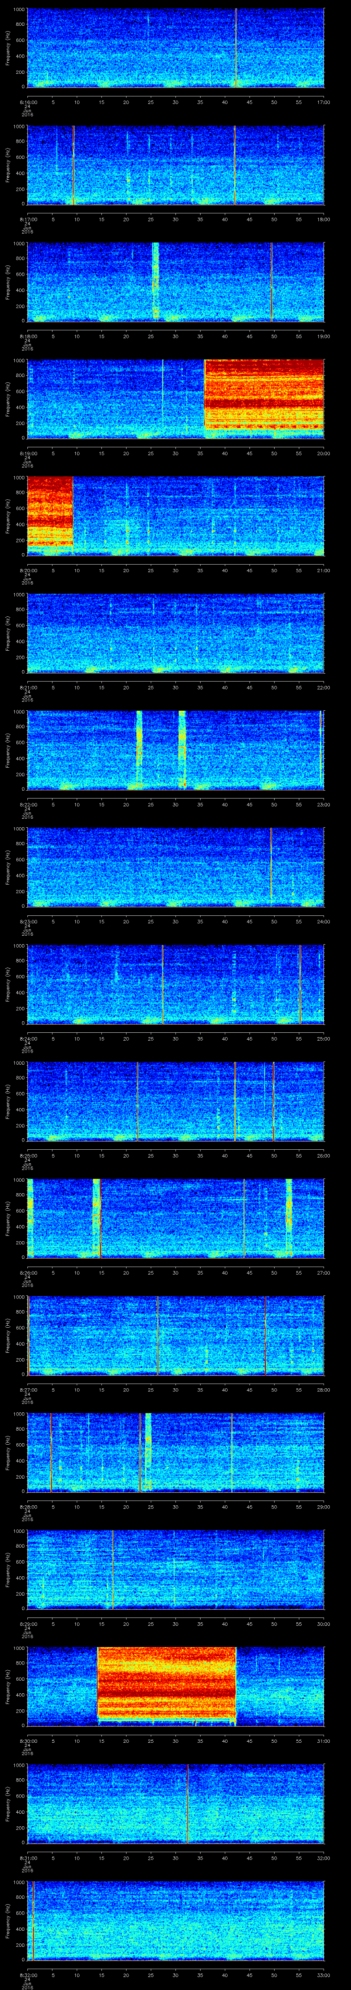Select the 8:21:00 time axis label

[28, 688]
